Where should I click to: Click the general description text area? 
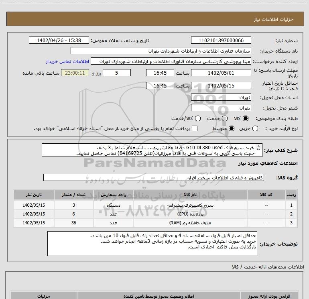(152, 150)
